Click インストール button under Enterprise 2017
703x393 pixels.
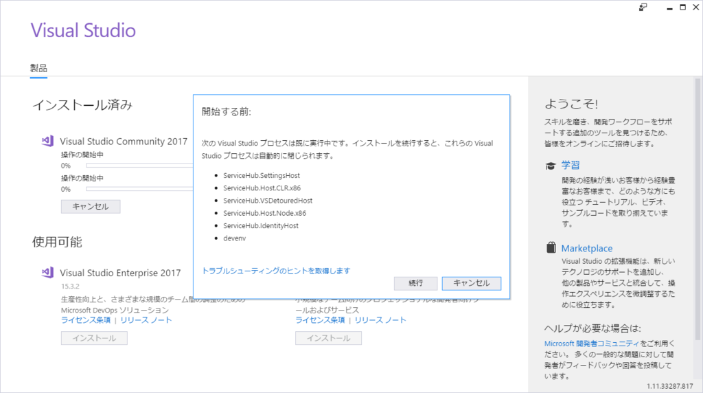94,338
